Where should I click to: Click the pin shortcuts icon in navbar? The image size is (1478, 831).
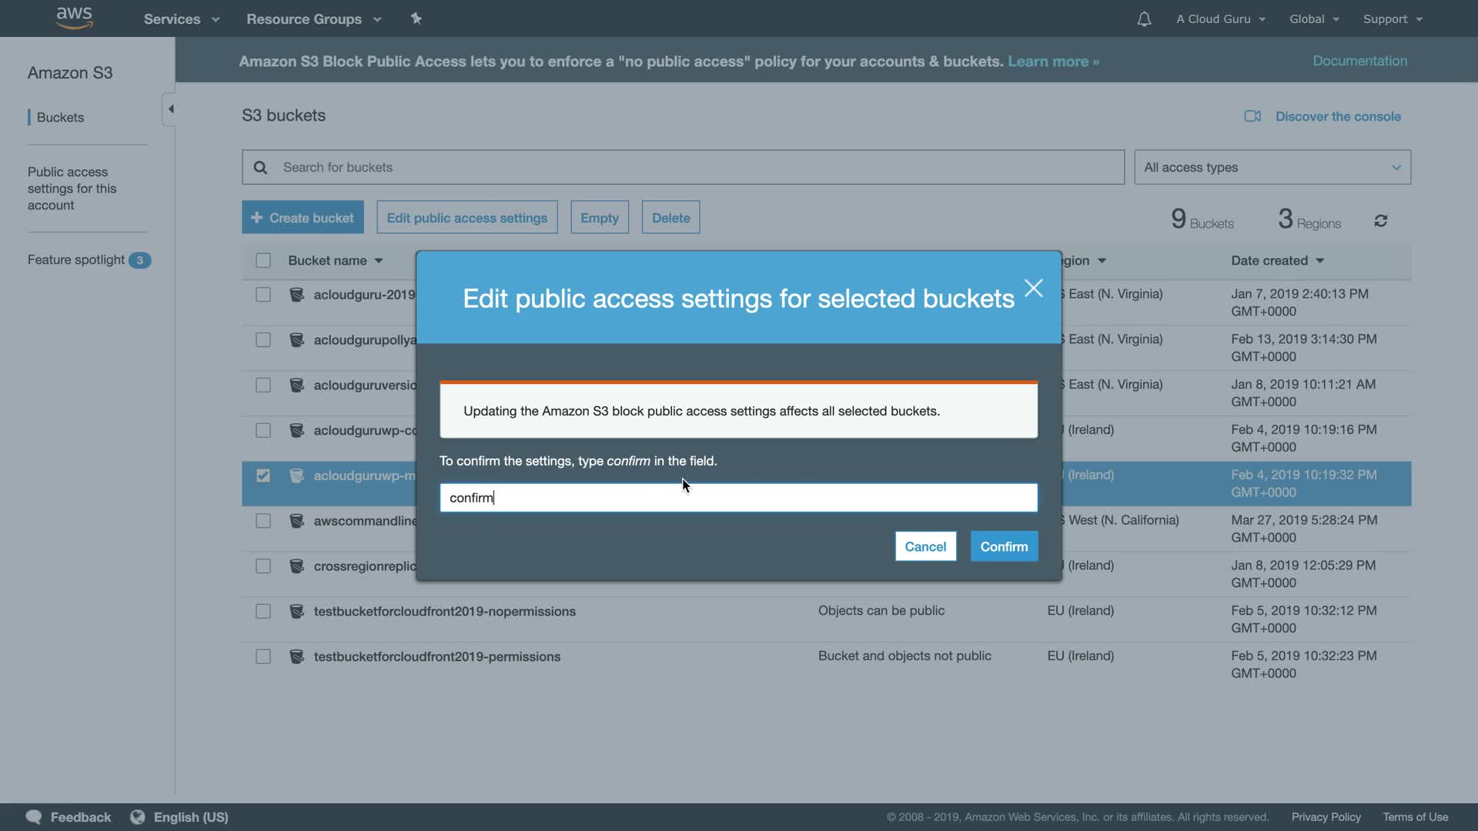click(416, 18)
